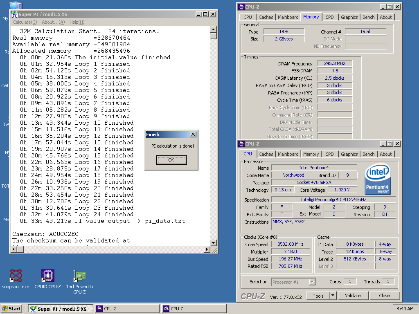Open About tab in upper CPU-Z

[x=385, y=17]
